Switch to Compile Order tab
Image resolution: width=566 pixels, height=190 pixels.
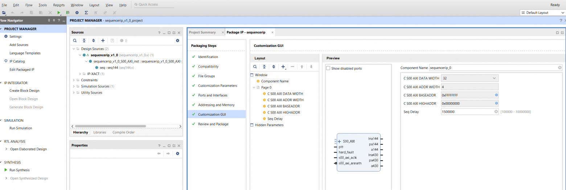123,132
